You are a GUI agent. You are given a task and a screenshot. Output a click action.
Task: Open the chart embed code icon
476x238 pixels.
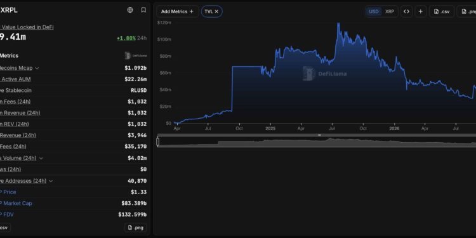tap(406, 11)
